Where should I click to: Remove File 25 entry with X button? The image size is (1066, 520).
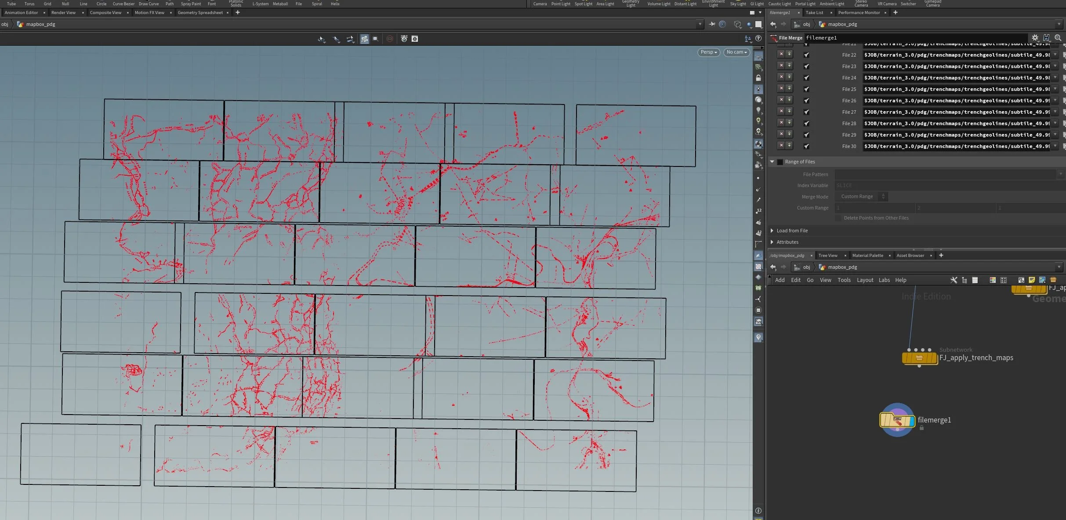(781, 89)
